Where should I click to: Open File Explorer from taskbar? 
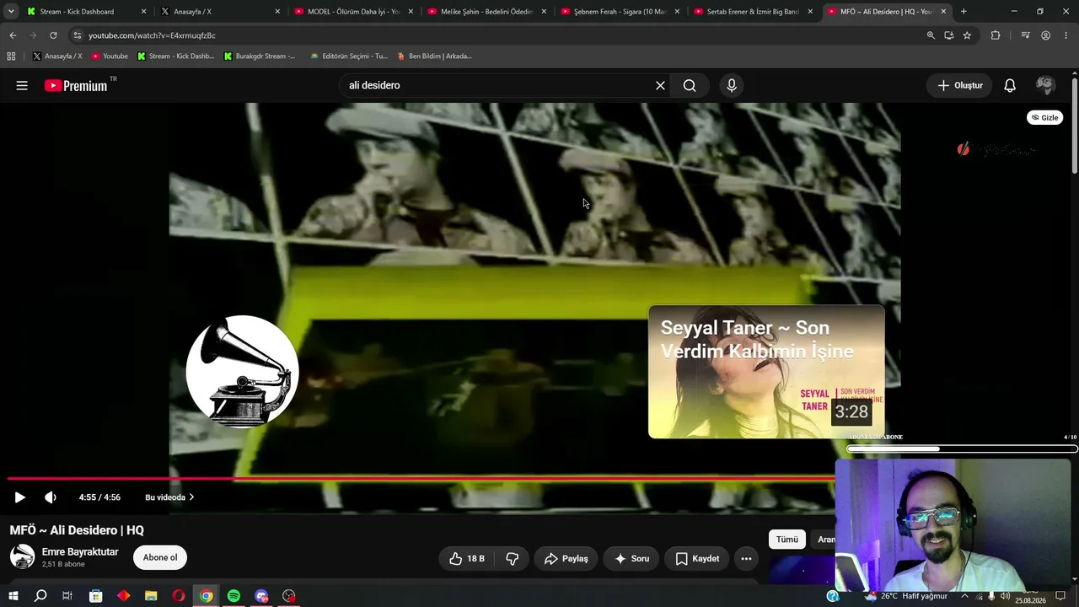point(151,596)
